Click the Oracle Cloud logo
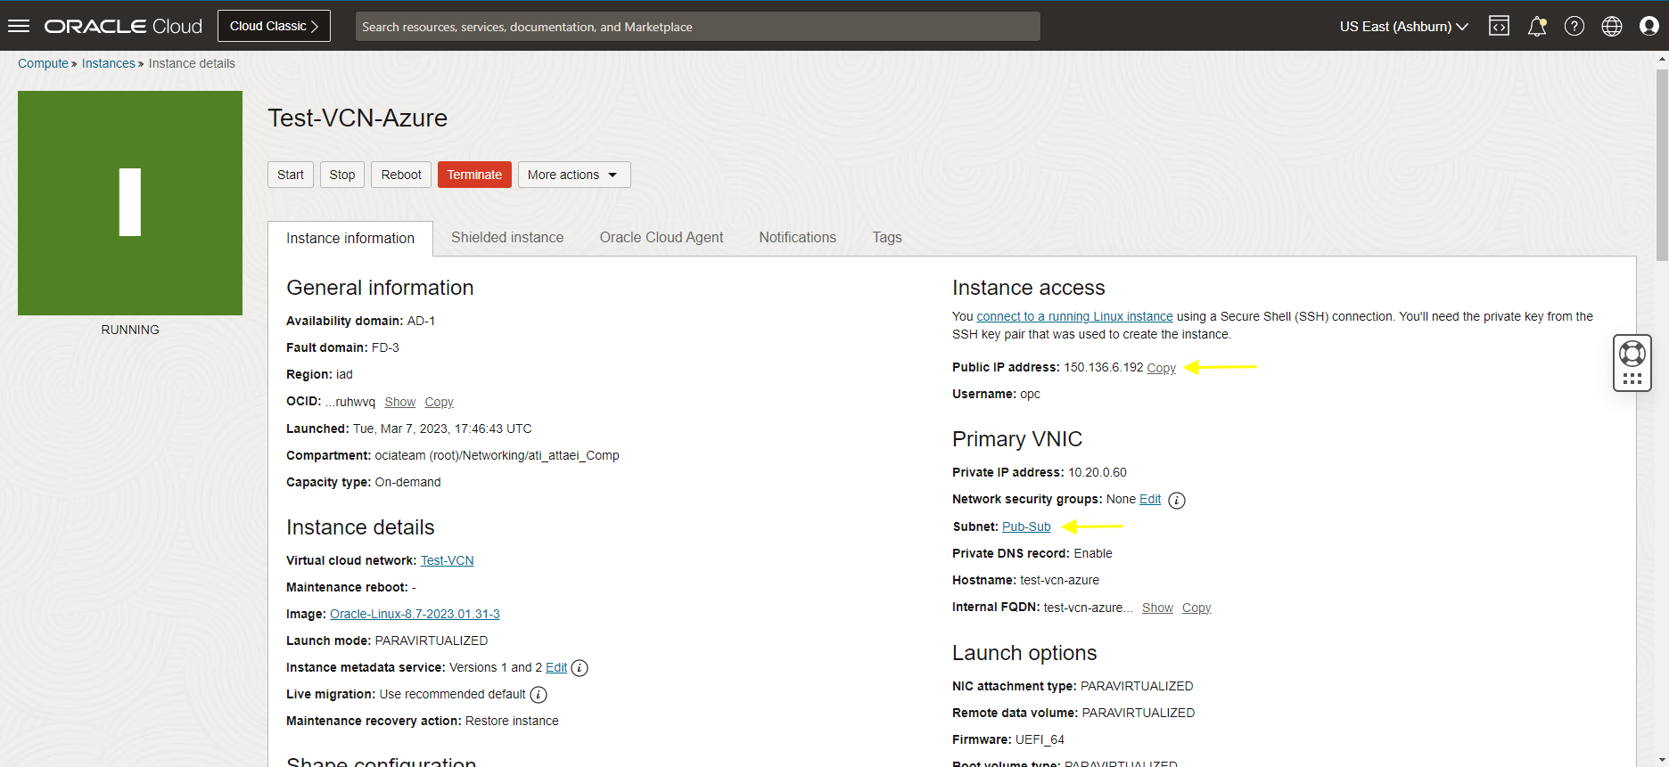The image size is (1669, 767). 124,26
